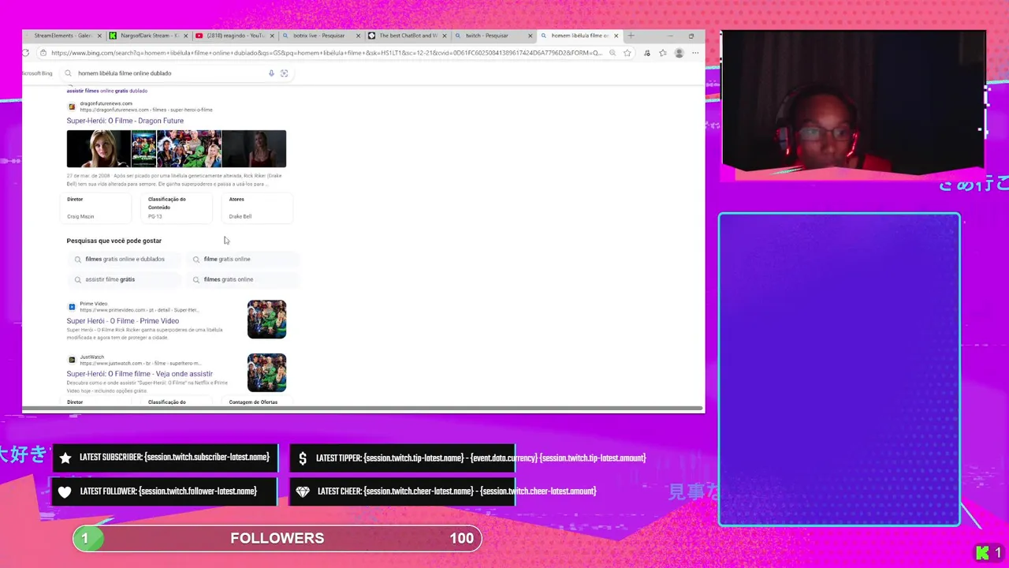Open the Prime Video result poster thumbnail
Screen dimensions: 1009x568
266,319
